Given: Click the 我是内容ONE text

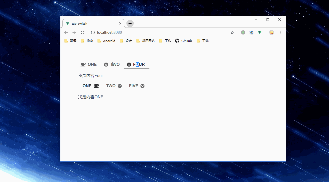Looking at the screenshot, I should coord(91,97).
